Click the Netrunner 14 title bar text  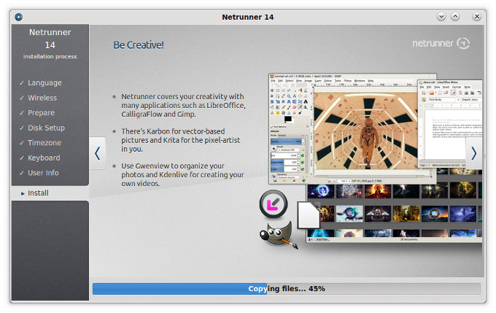[x=248, y=17]
